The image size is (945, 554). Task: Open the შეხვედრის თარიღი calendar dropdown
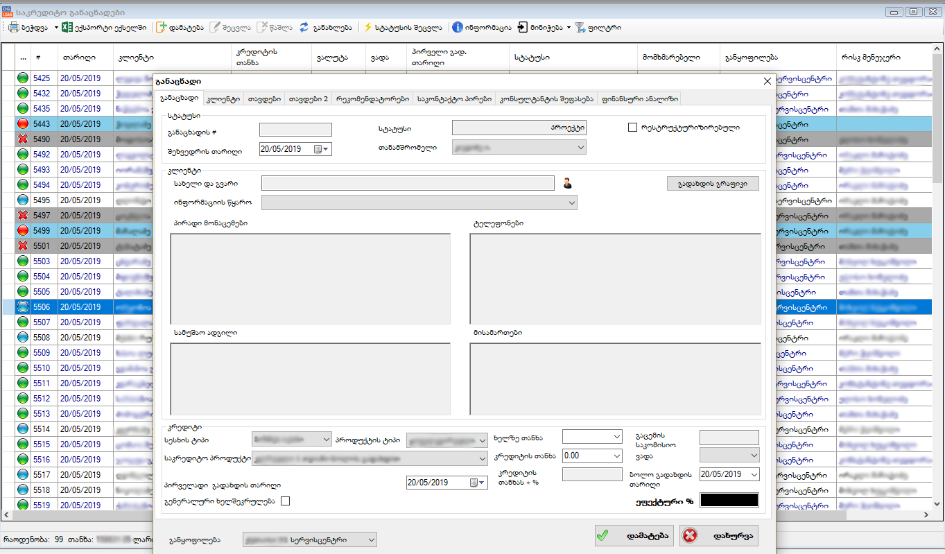pos(324,149)
